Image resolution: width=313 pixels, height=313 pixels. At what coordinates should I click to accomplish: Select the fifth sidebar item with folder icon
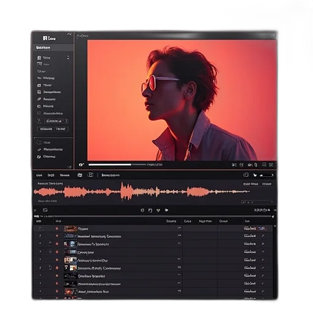point(45,85)
